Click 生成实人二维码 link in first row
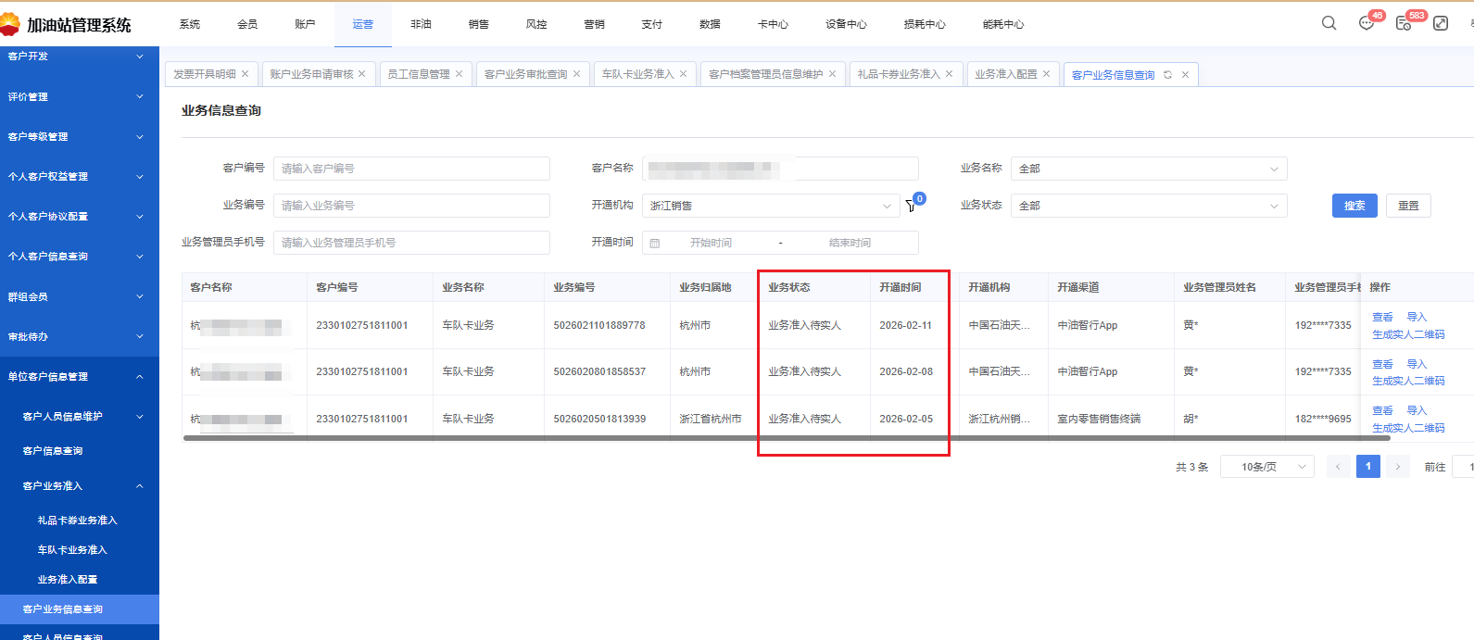Screen dimensions: 1474x640 pos(1408,334)
